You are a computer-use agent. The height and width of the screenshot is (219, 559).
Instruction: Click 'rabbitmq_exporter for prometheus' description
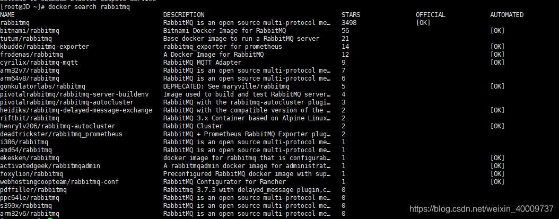coord(223,46)
